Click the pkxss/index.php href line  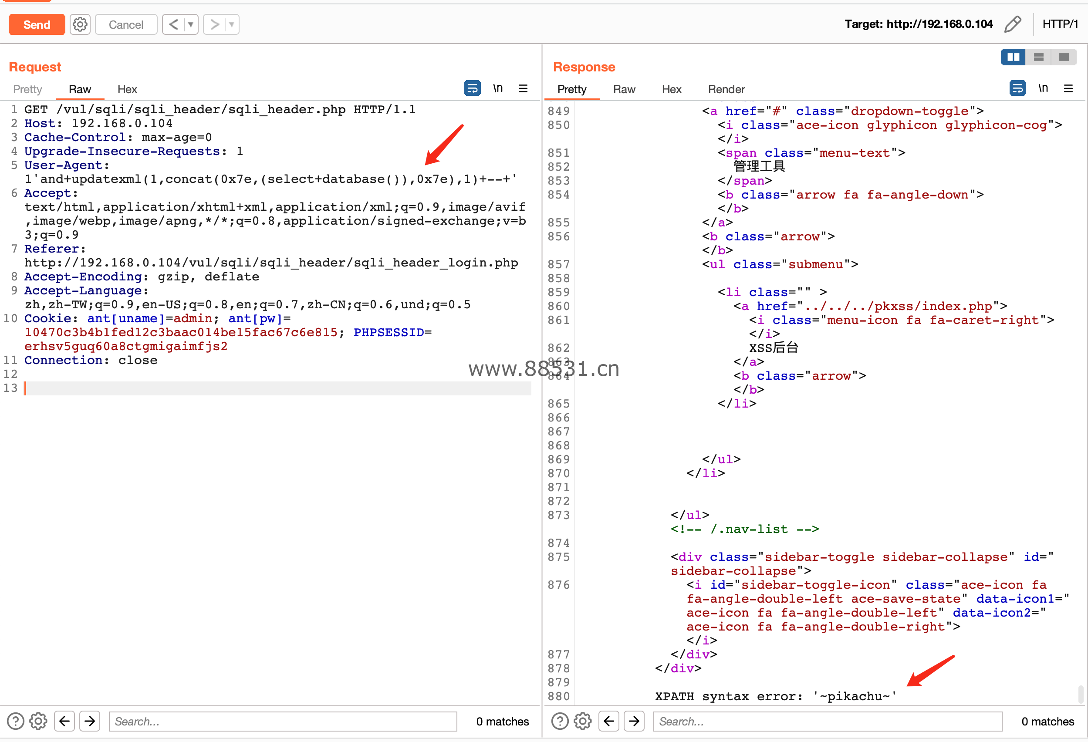870,306
